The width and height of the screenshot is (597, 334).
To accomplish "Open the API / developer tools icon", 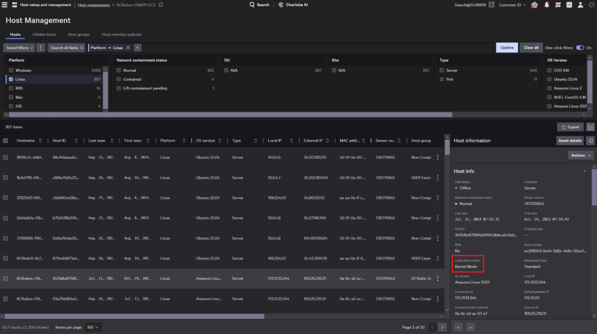I will (x=569, y=5).
